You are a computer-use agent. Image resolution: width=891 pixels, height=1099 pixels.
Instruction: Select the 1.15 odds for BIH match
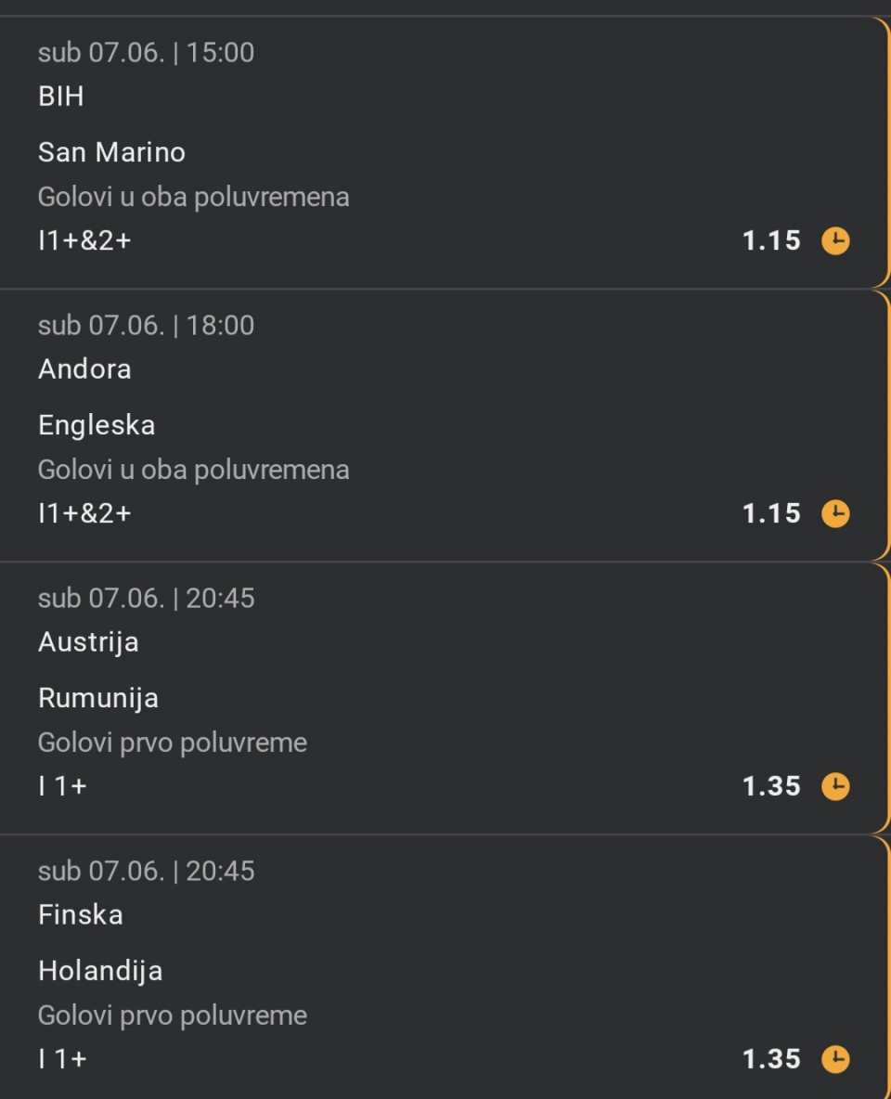(771, 241)
